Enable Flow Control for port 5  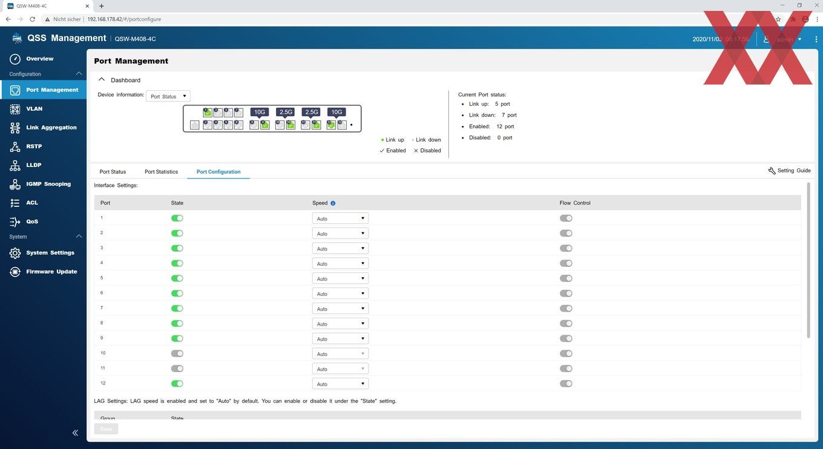click(566, 278)
